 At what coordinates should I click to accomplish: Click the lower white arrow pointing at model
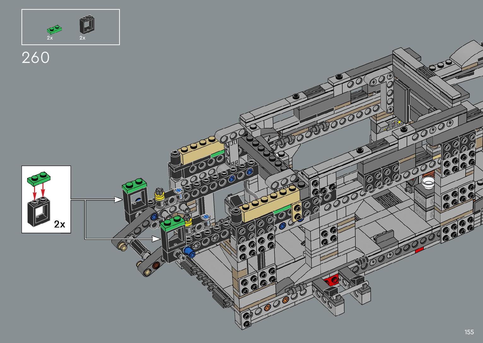(156, 239)
